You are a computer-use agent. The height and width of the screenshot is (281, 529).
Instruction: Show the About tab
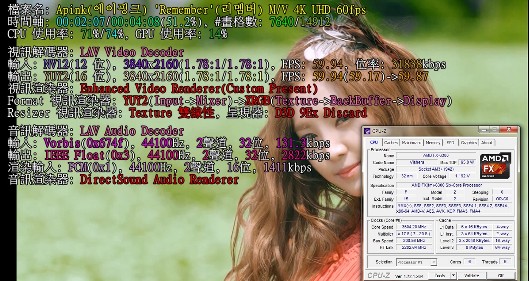(487, 143)
